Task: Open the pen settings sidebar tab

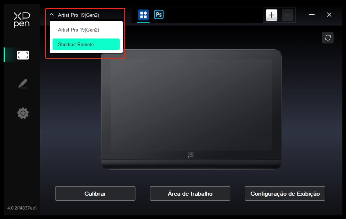Action: 23,84
